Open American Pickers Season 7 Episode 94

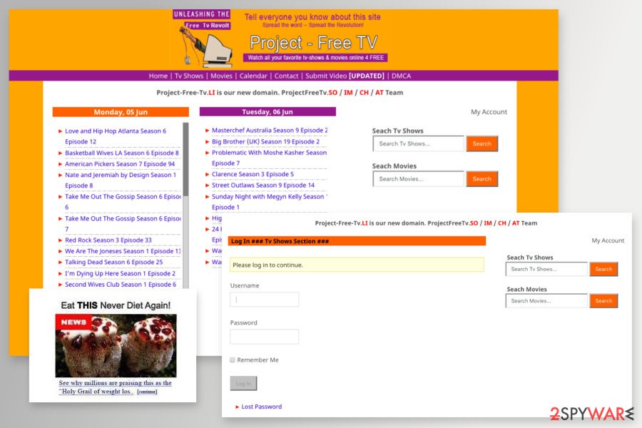click(x=120, y=164)
